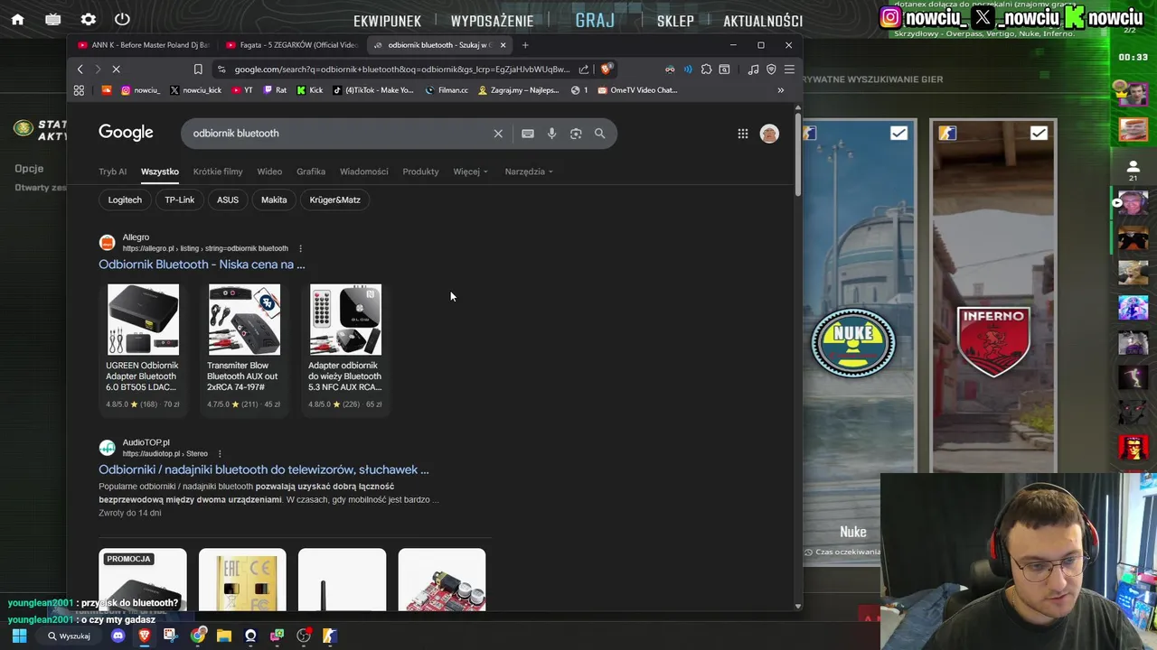Open the Filman.cc bookmark
The height and width of the screenshot is (650, 1157).
tap(447, 90)
